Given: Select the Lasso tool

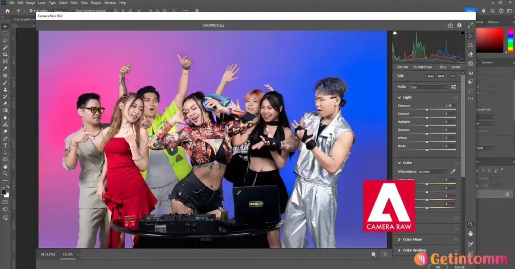Looking at the screenshot, I should pos(5,40).
